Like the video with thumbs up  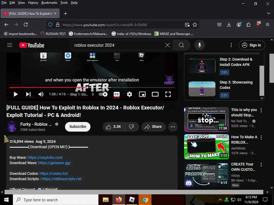point(113,127)
